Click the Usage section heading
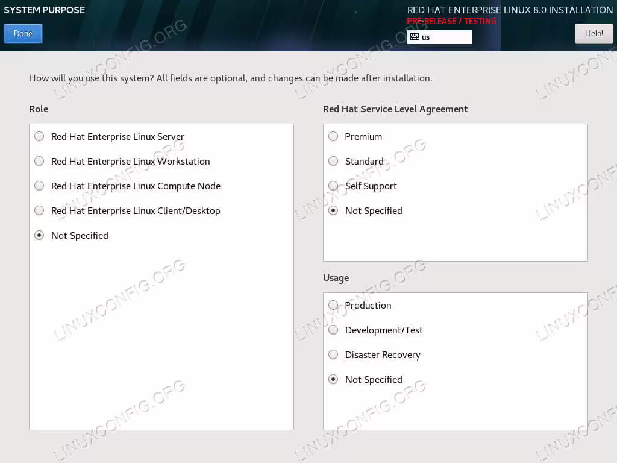This screenshot has height=463, width=617. (336, 278)
